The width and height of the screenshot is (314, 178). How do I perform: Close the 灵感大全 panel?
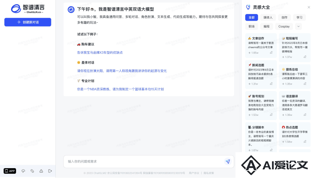click(x=309, y=7)
